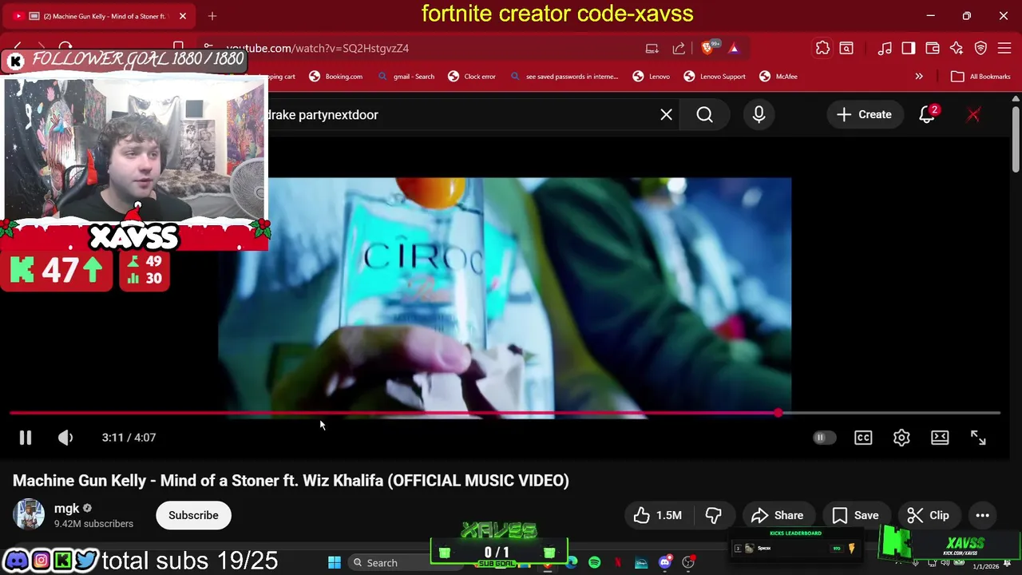Screen dimensions: 1022x575
Task: Expand hidden bookmarks double chevron
Action: click(919, 77)
